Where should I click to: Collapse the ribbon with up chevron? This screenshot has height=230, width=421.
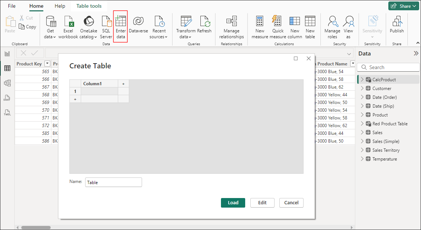pos(418,43)
